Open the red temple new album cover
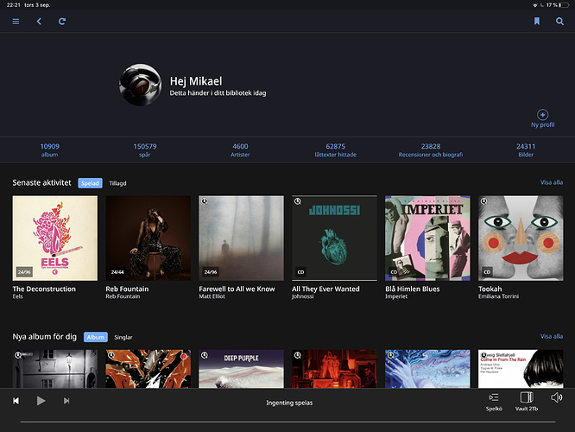This screenshot has width=575, height=432. point(334,369)
